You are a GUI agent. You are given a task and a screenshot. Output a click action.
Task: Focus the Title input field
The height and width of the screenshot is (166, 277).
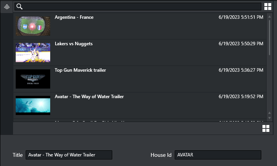[x=69, y=155]
